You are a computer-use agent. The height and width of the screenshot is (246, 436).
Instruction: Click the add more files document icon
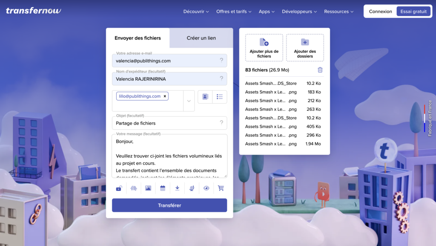tap(264, 42)
